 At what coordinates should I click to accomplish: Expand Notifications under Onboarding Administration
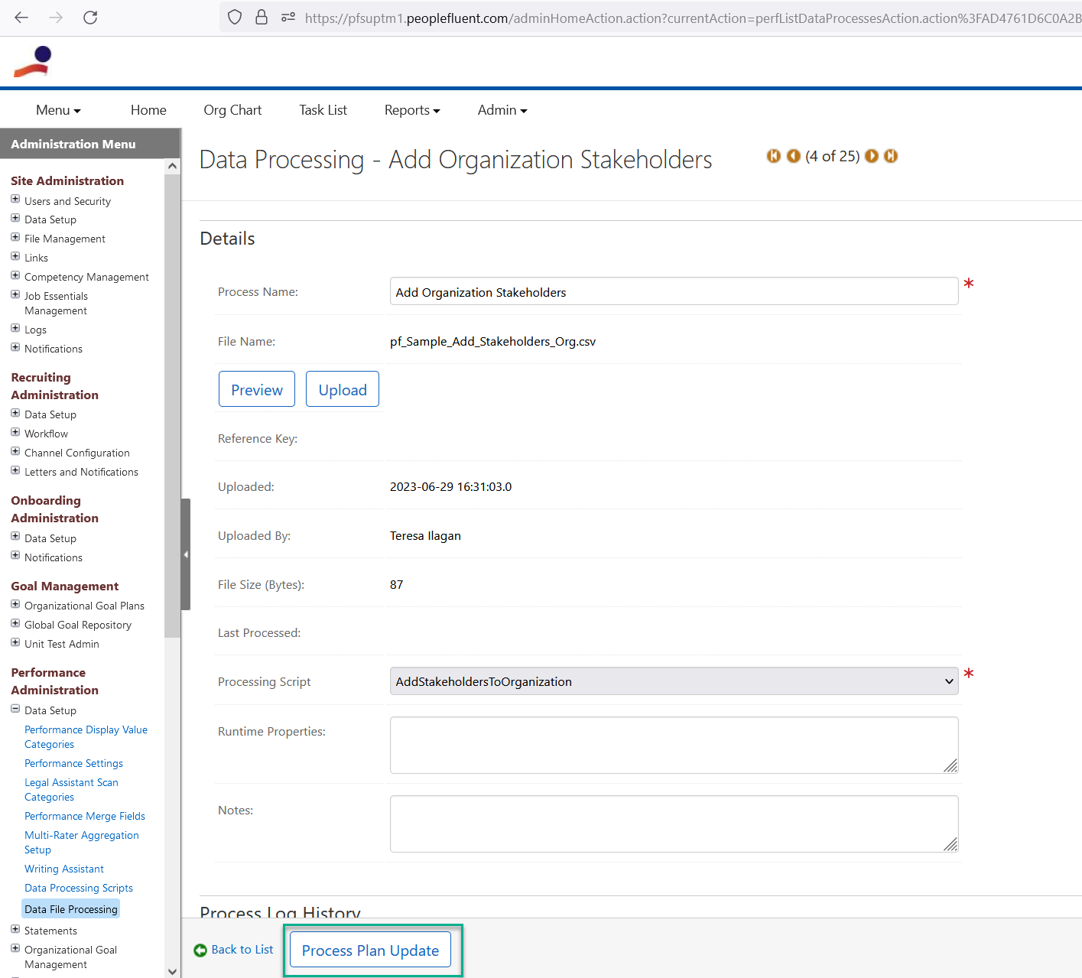point(15,556)
